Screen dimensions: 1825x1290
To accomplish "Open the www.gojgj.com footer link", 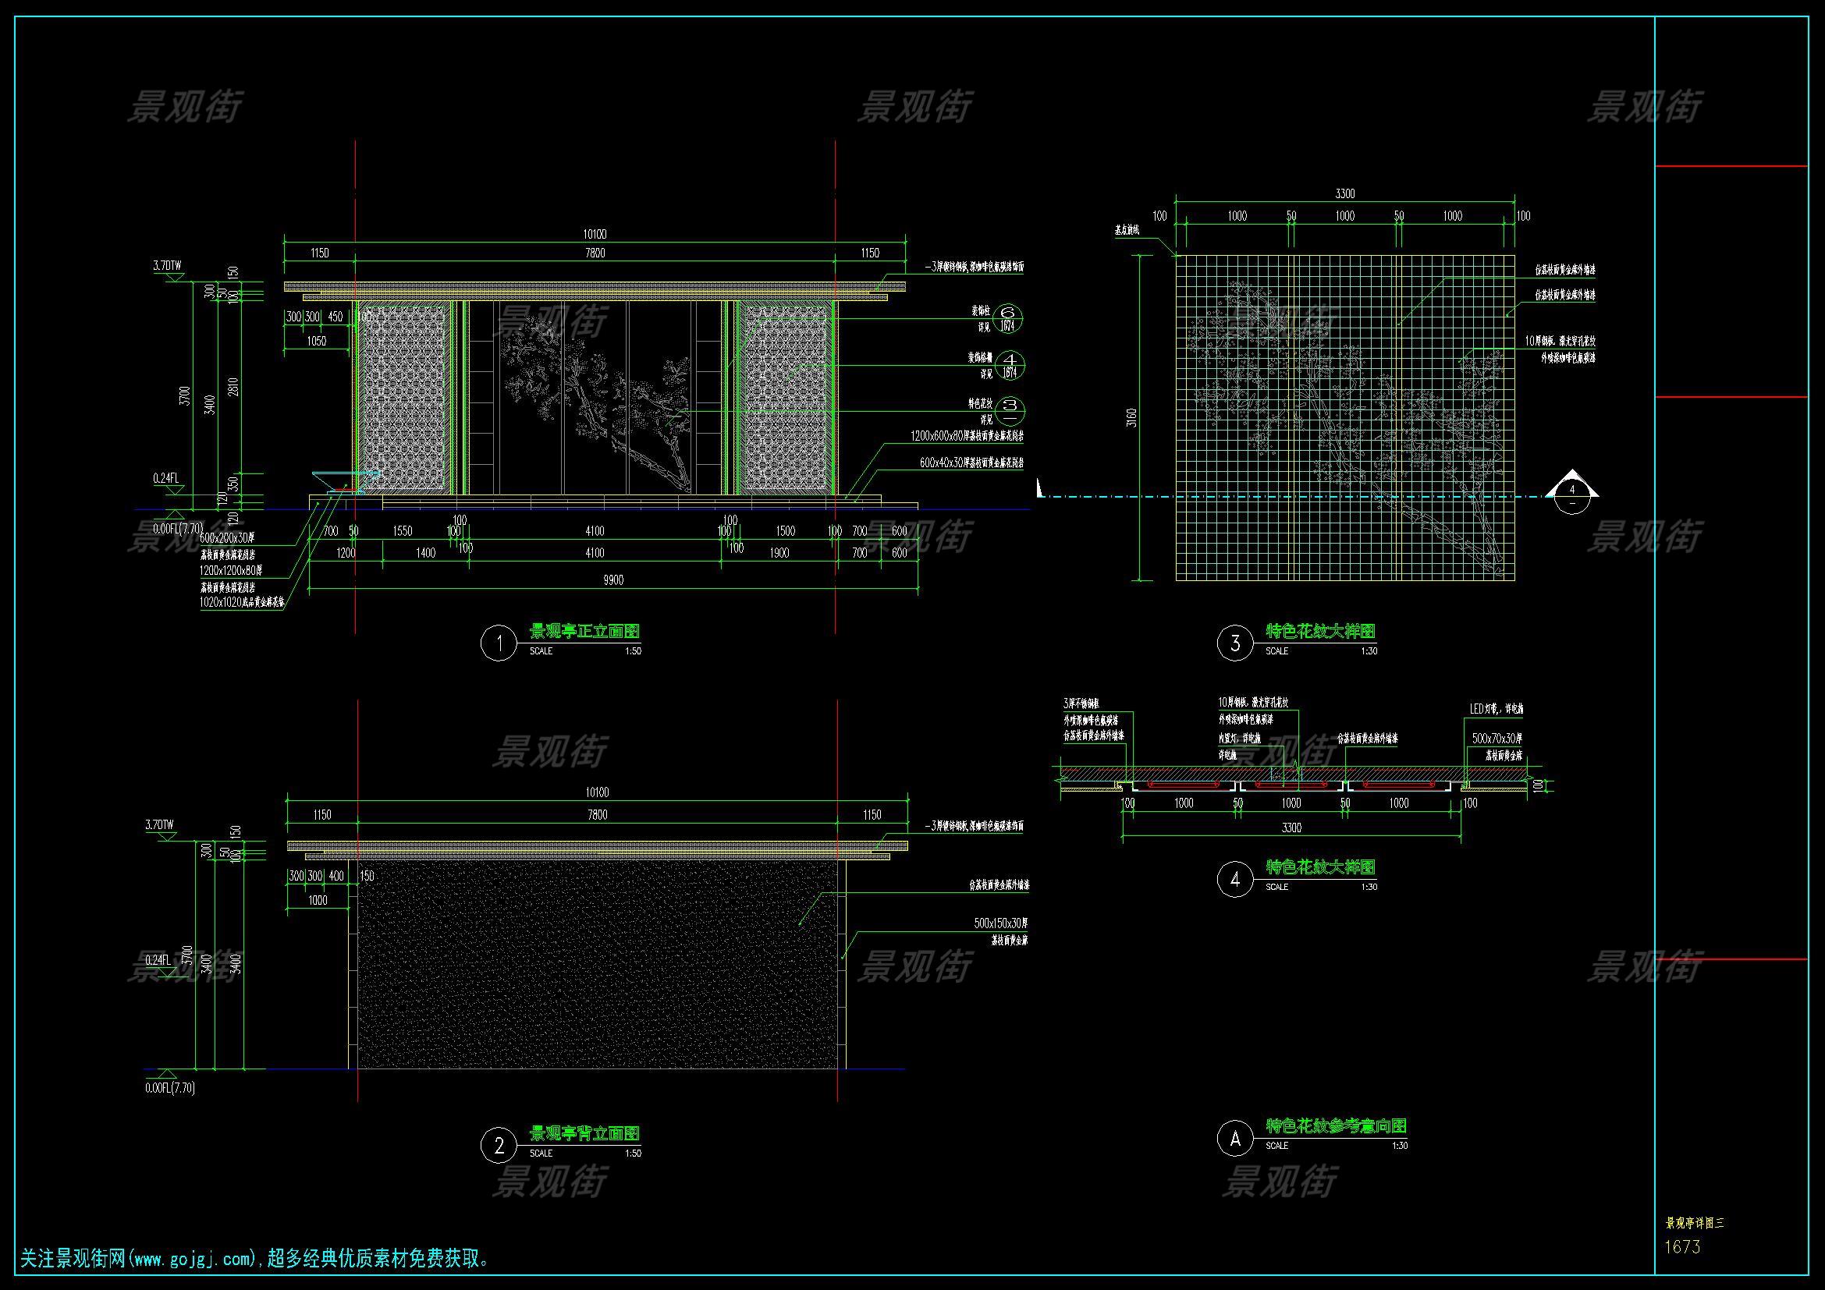I will pos(194,1259).
